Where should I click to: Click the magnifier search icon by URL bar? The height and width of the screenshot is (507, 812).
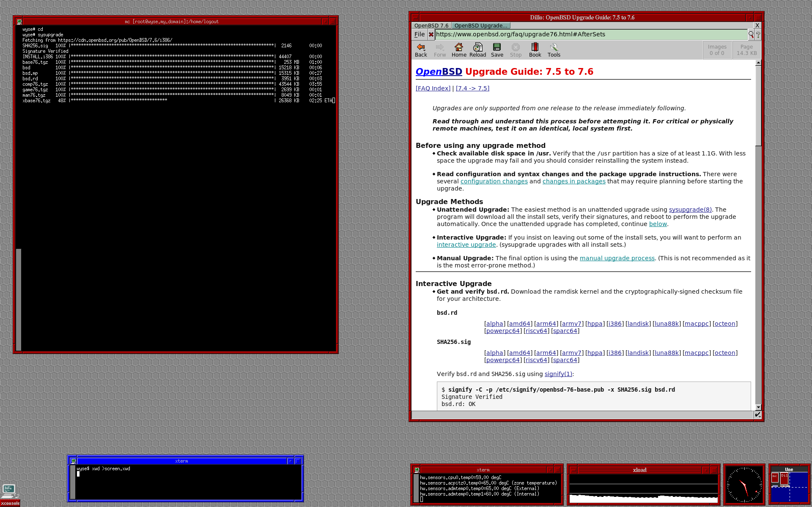(751, 35)
